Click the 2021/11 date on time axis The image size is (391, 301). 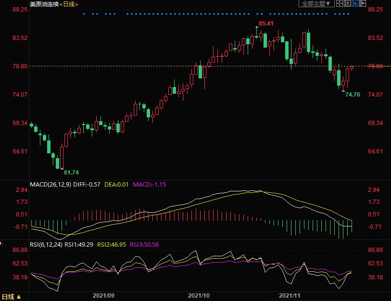point(290,295)
